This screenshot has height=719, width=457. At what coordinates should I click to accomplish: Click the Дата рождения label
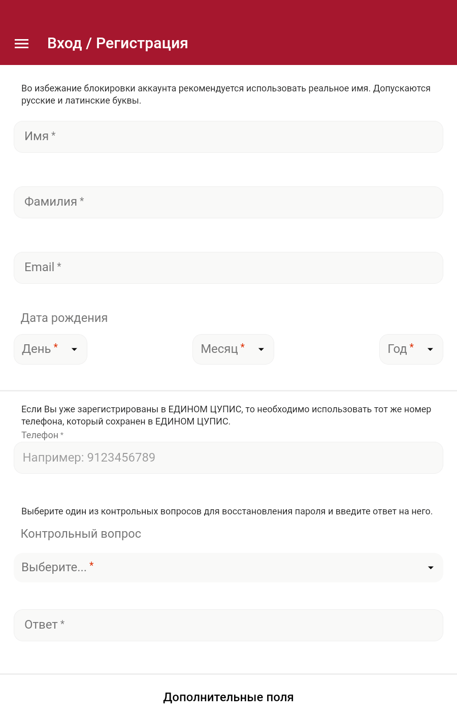pos(64,318)
